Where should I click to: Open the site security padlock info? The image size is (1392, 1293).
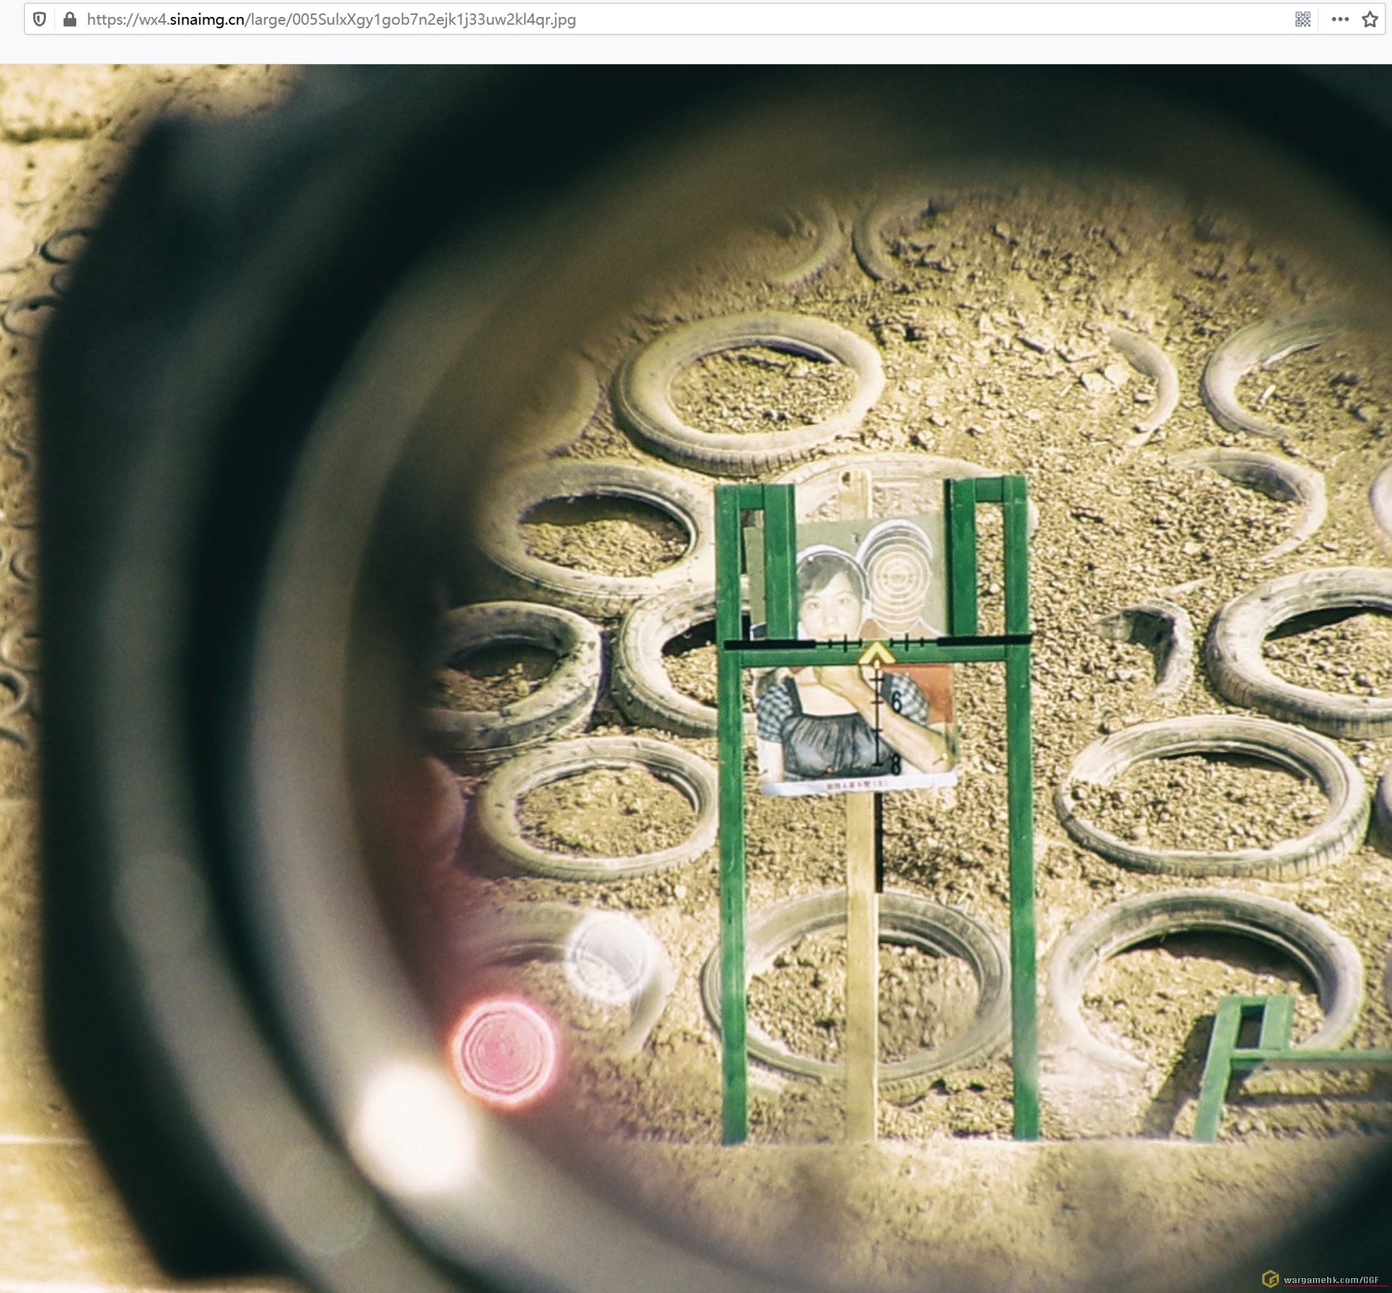click(69, 19)
